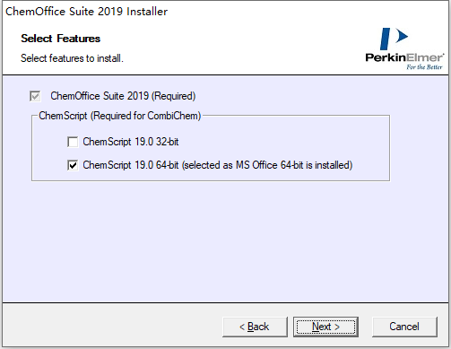Click the "ChemScript 19.0 64-bit (selected as MS Office...)" label
This screenshot has width=451, height=349.
click(x=218, y=165)
